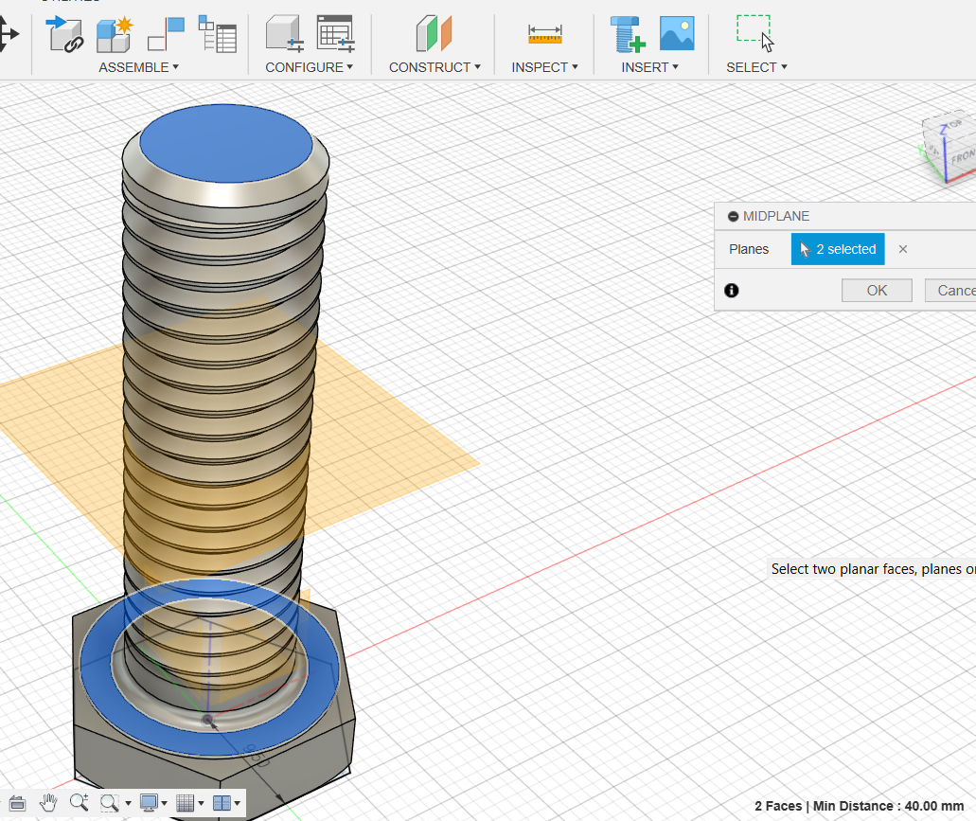Click the window selection tool icon

pos(754,33)
